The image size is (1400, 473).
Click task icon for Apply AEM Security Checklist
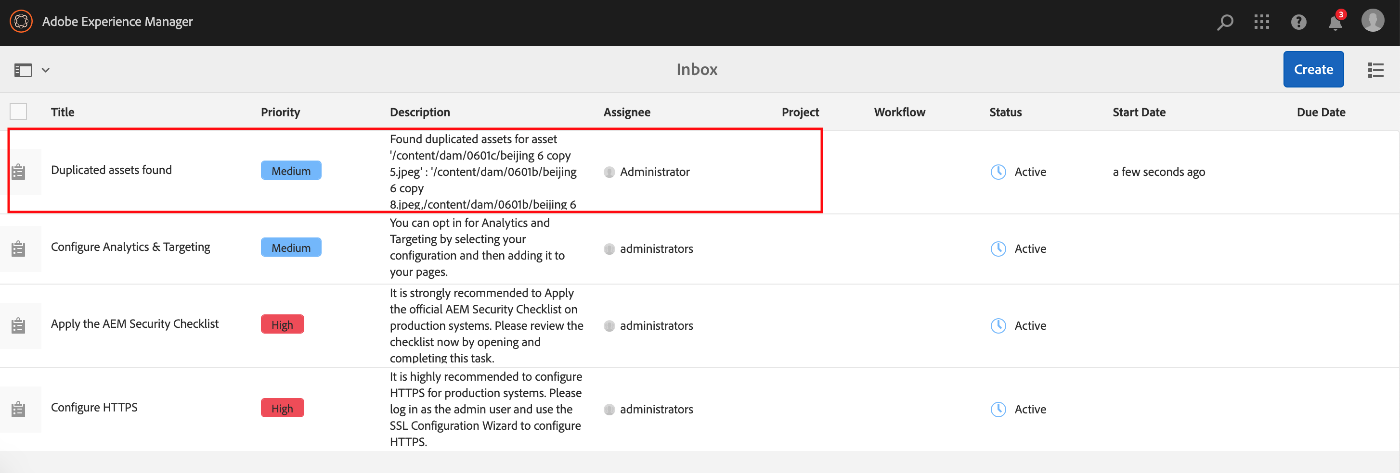coord(18,326)
